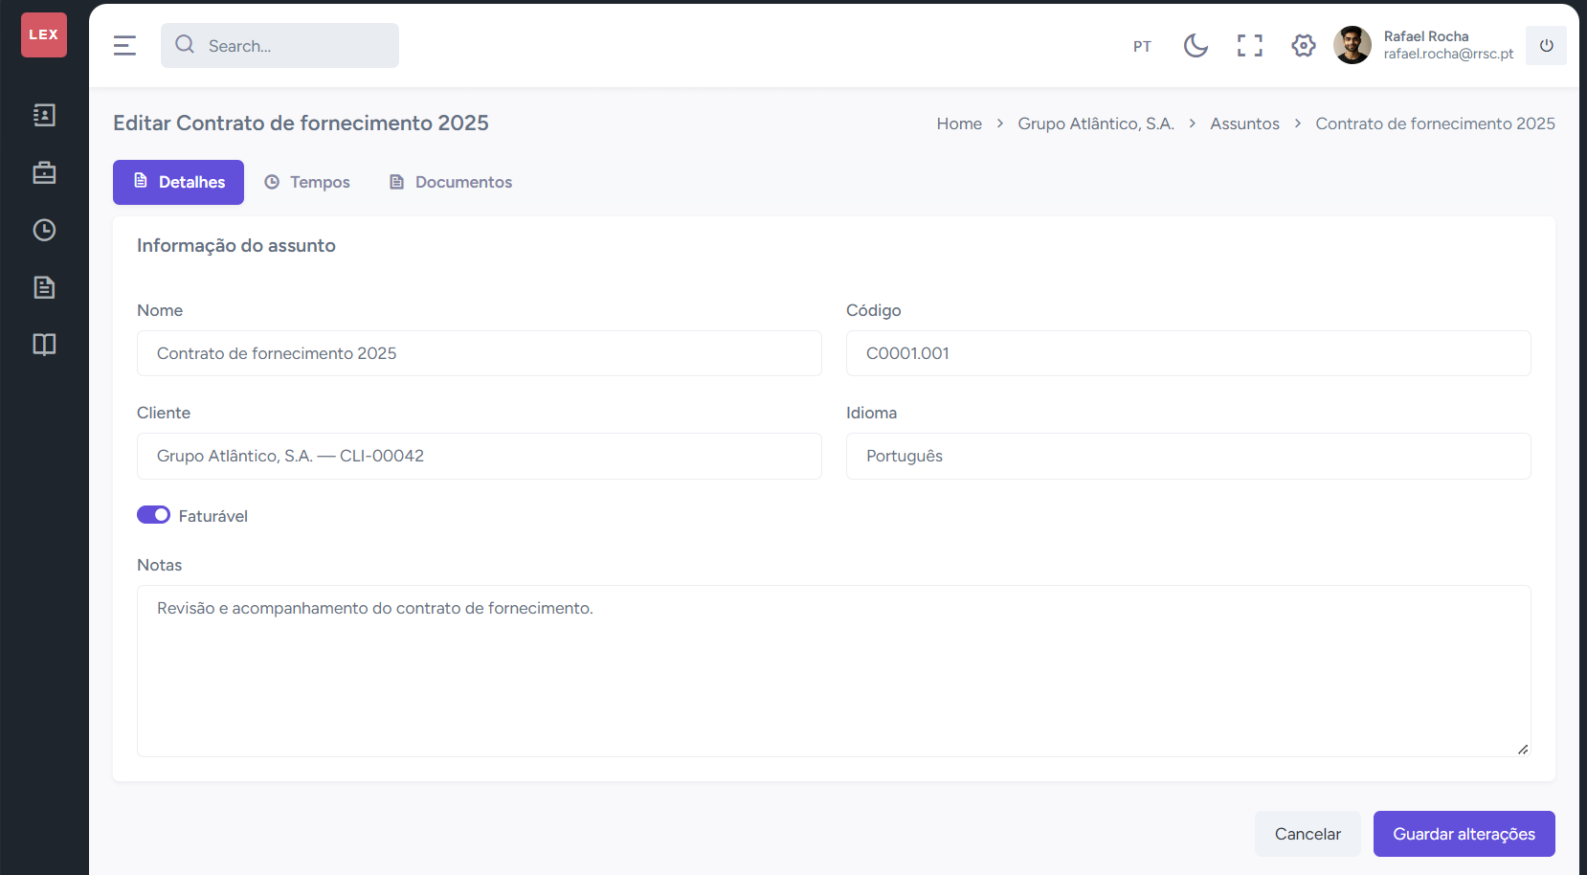Click Contrato de fornecimento 2025 breadcrumb

(1435, 123)
